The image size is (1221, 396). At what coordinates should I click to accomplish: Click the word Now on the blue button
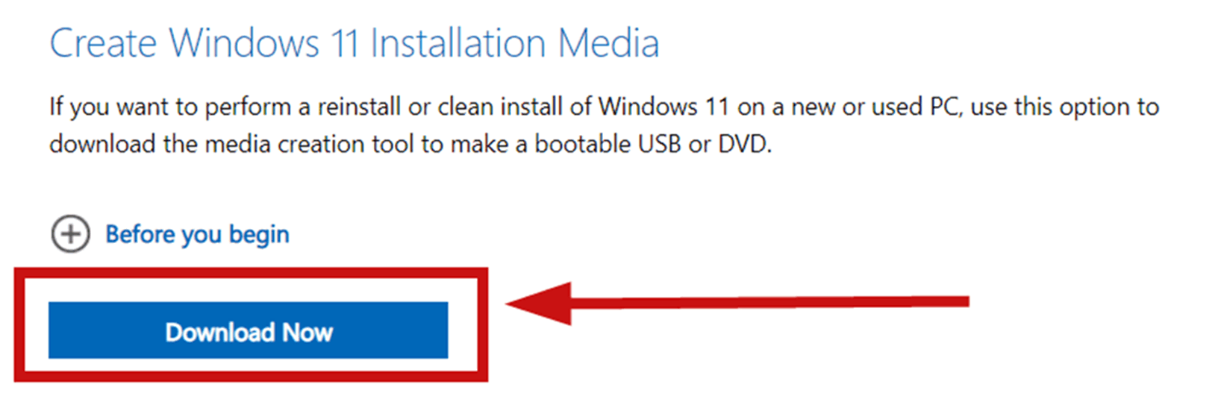307,332
